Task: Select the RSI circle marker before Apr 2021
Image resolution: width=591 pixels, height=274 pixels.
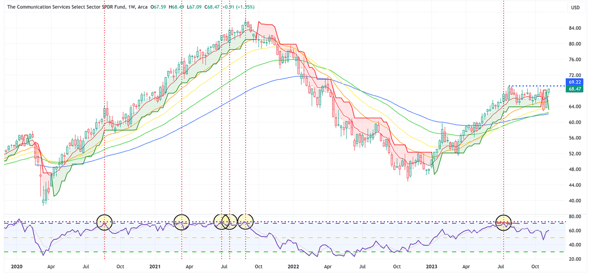Action: [181, 222]
